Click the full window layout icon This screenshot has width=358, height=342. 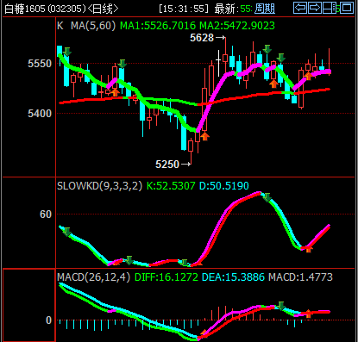click(x=347, y=8)
